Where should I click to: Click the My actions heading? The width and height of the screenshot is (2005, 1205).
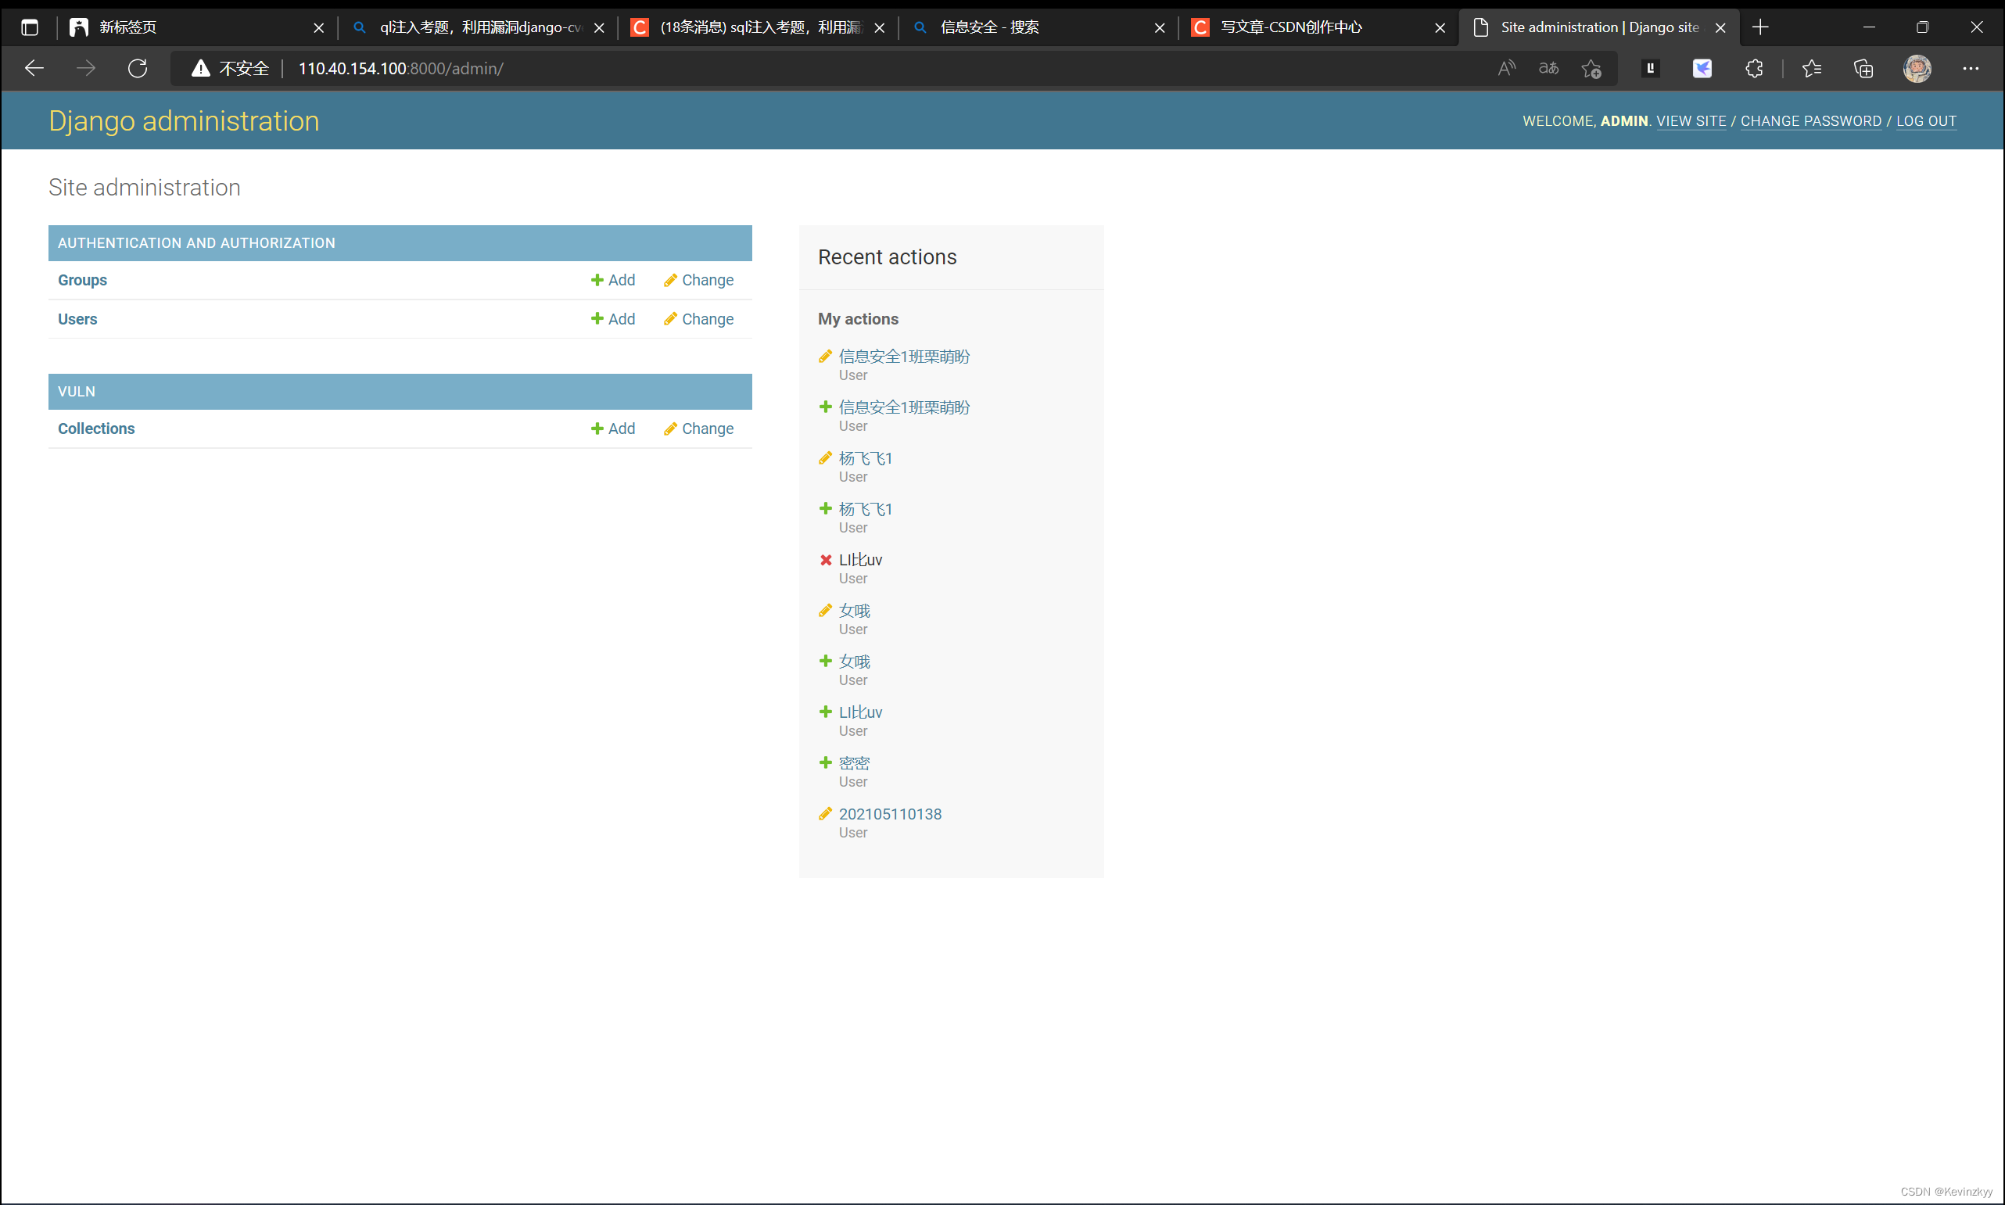(x=858, y=319)
